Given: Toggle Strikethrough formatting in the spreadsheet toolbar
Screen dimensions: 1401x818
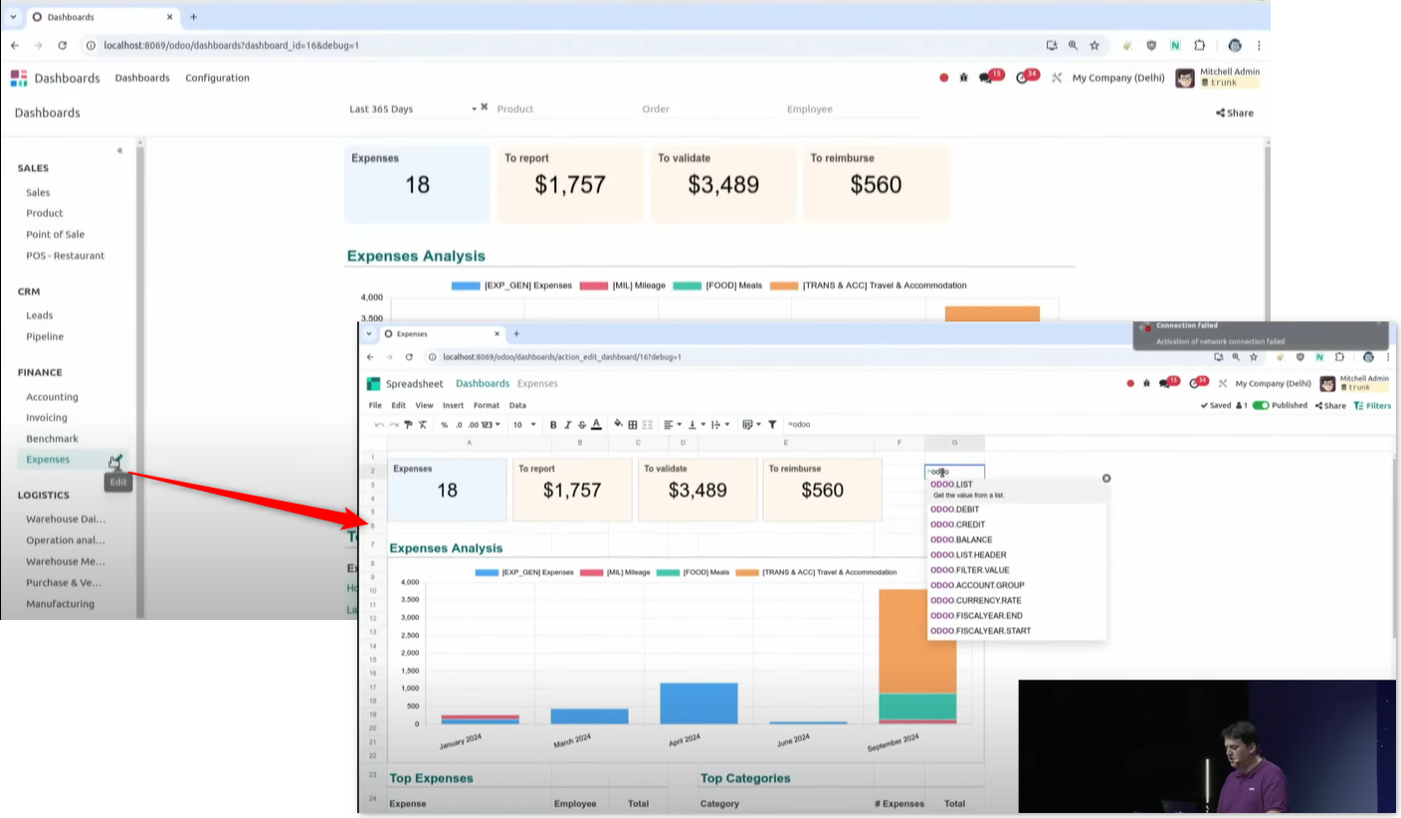Looking at the screenshot, I should coord(582,425).
